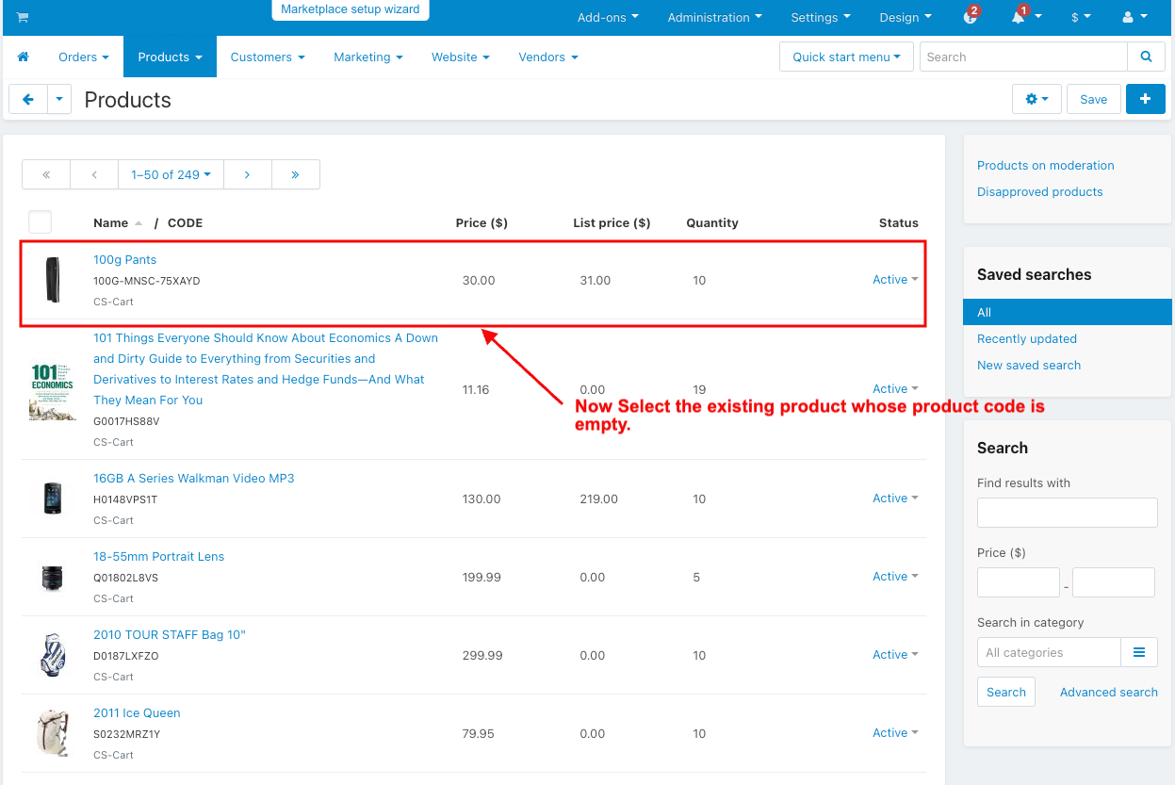Viewport: 1175px width, 785px height.
Task: Click the Find results with field
Action: click(x=1068, y=513)
